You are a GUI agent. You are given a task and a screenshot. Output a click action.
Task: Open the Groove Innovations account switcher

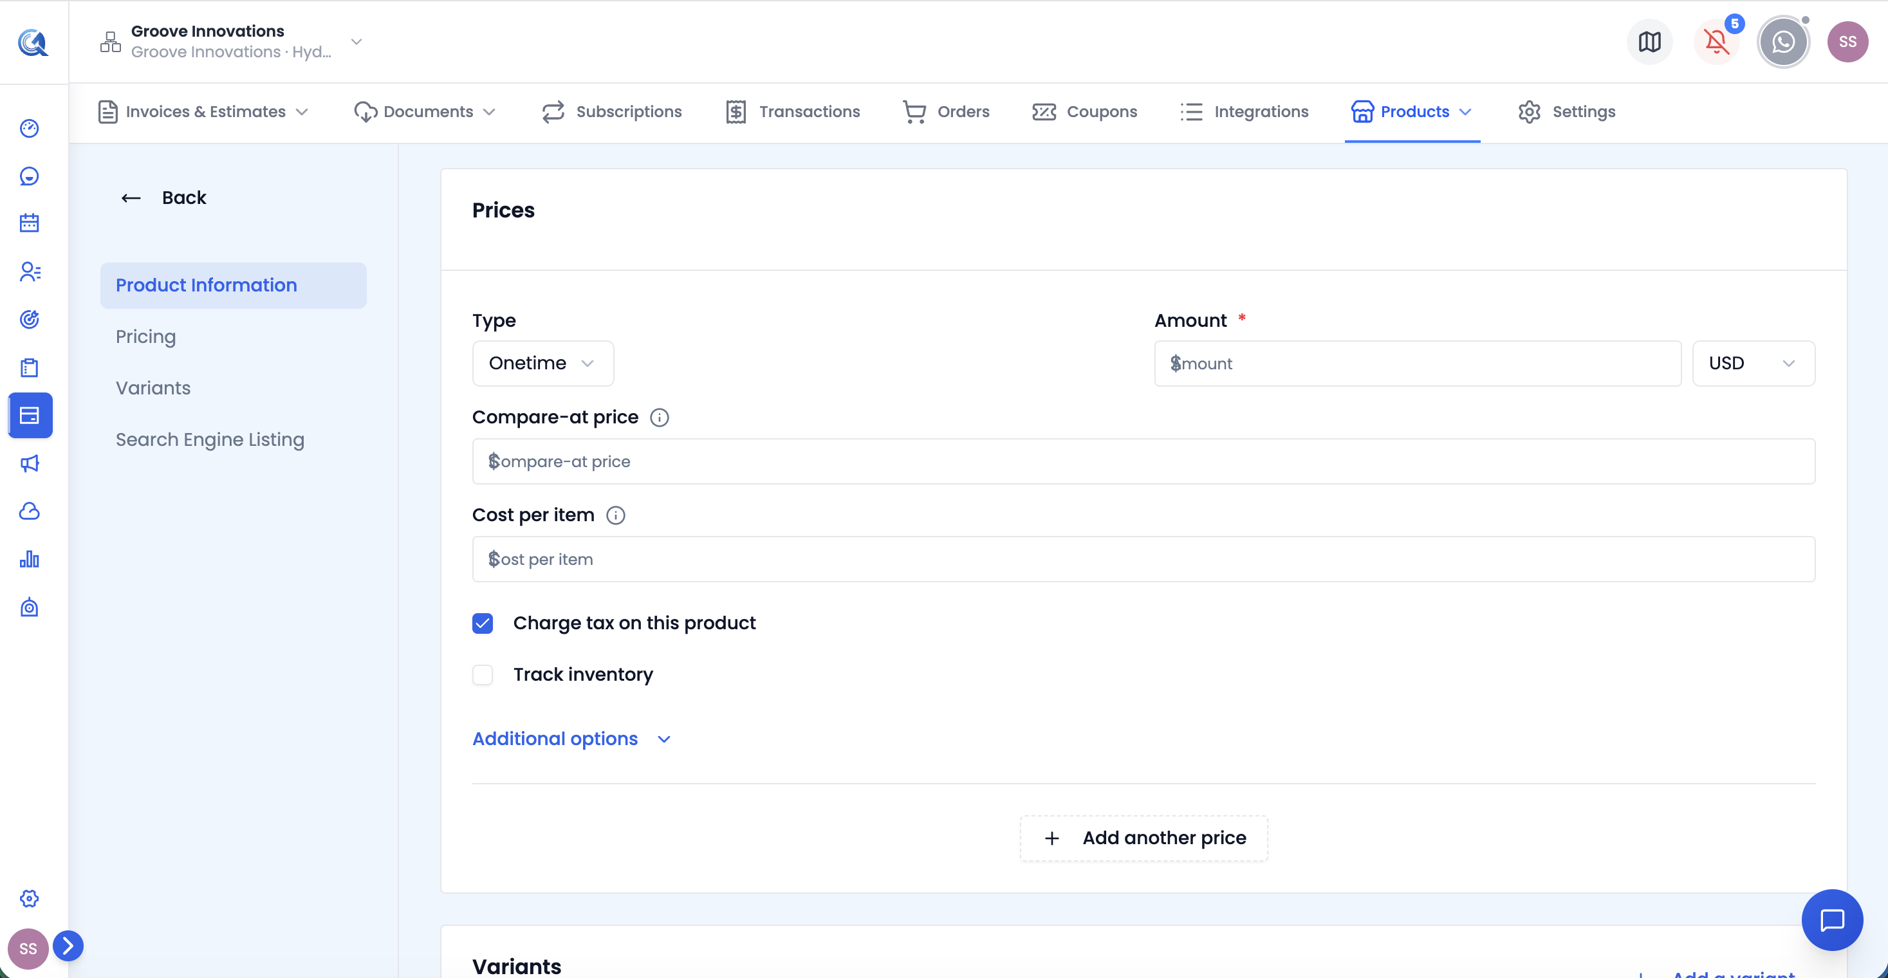[x=231, y=42]
